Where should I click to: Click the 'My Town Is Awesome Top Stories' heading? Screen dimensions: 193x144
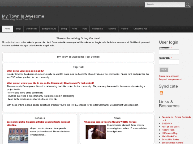pos(78,57)
